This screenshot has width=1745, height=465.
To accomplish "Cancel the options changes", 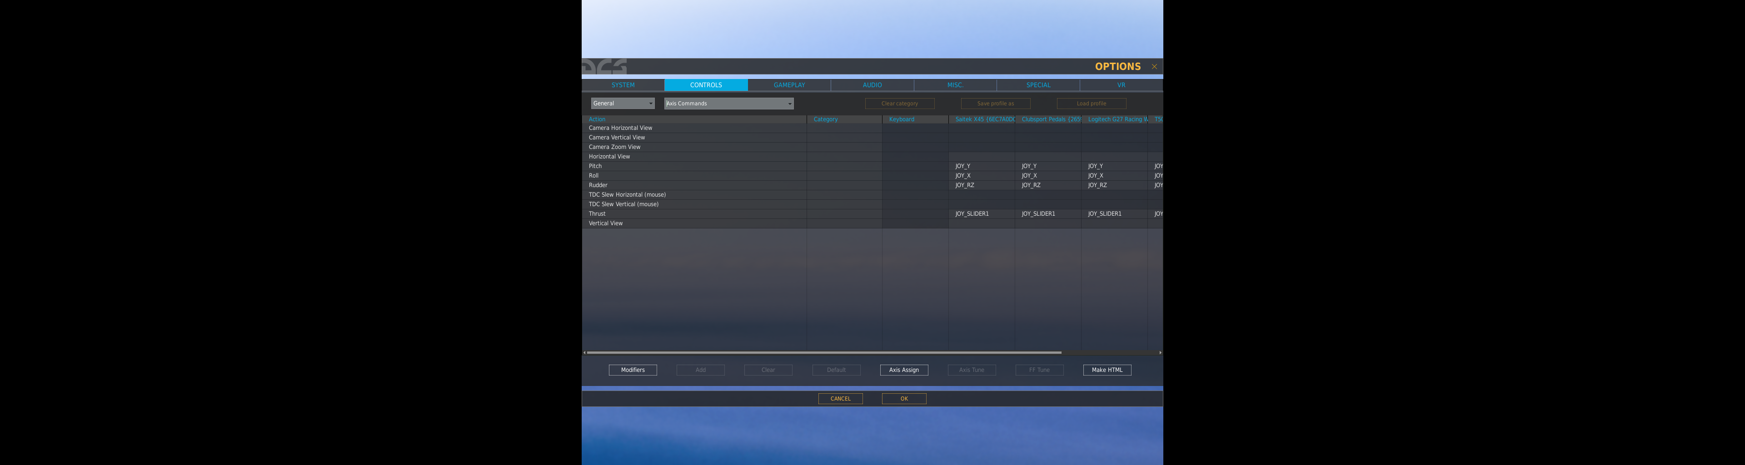I will [840, 399].
